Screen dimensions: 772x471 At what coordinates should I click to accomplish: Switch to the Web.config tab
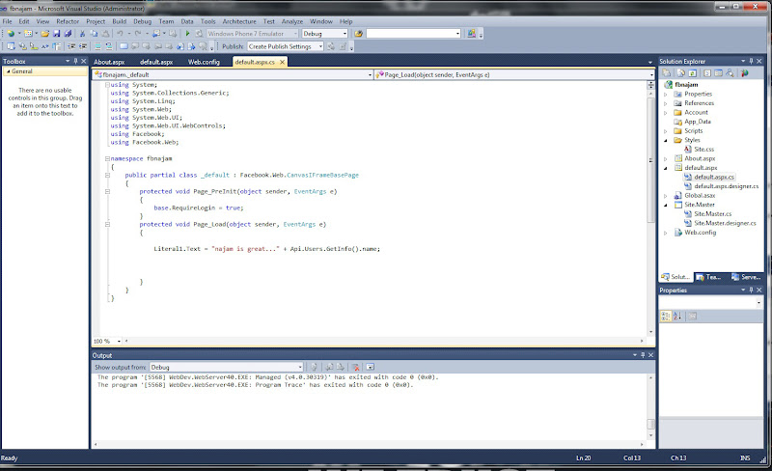203,61
